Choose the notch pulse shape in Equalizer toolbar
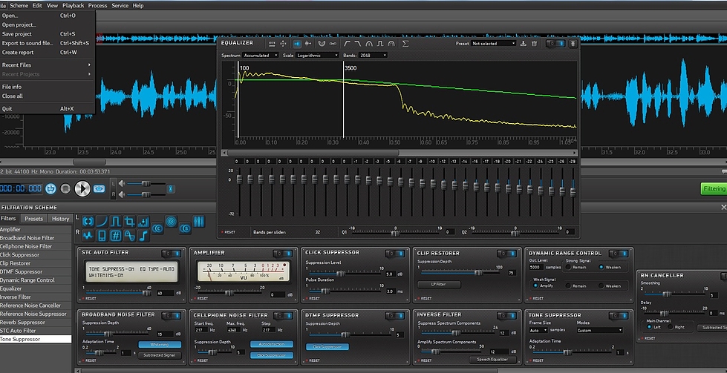Image resolution: width=727 pixels, height=373 pixels. 380,44
